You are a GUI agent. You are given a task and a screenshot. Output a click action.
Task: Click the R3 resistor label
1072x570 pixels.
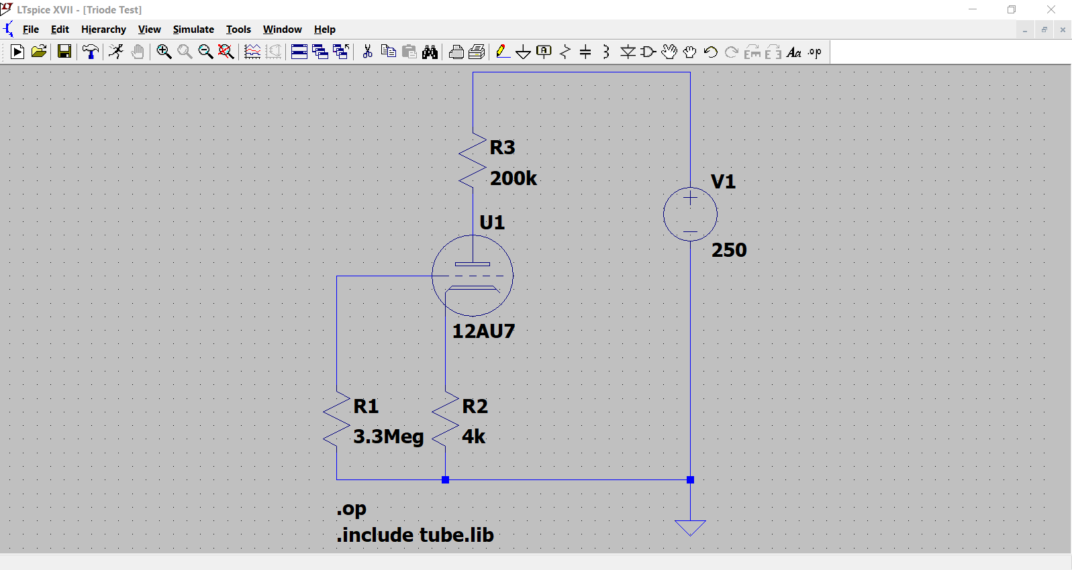(502, 147)
